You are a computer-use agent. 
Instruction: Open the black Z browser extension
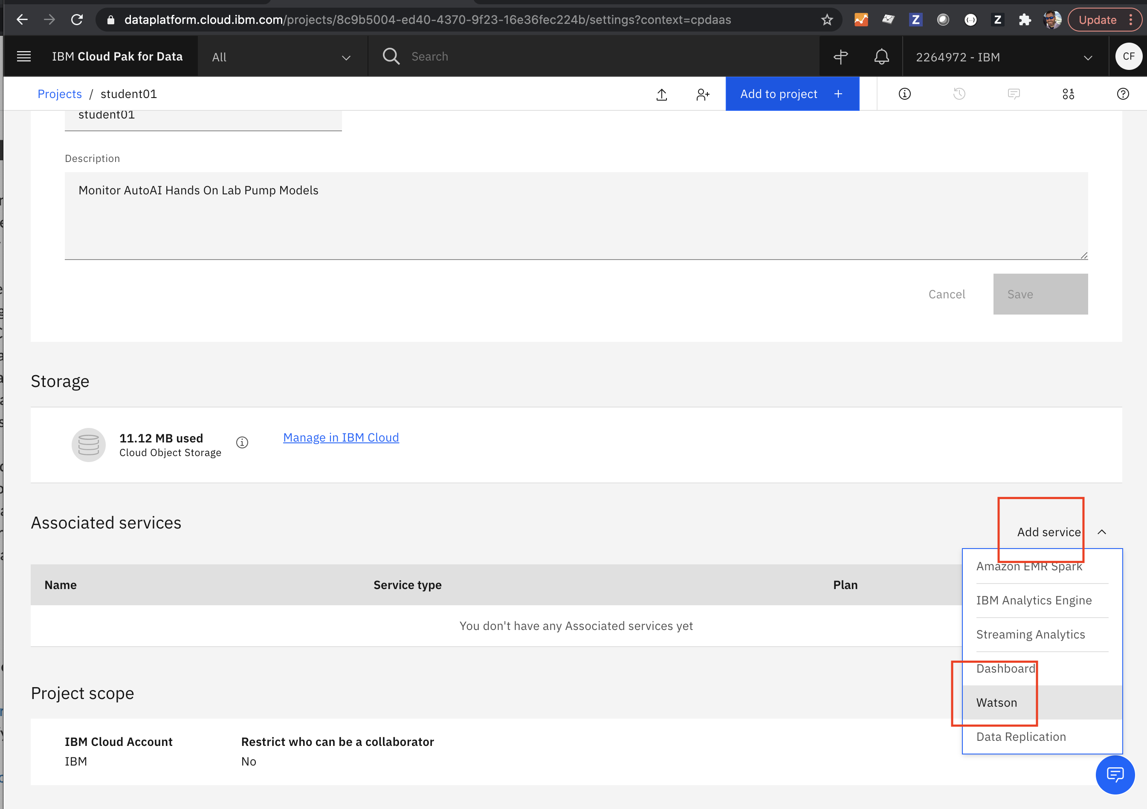click(997, 20)
